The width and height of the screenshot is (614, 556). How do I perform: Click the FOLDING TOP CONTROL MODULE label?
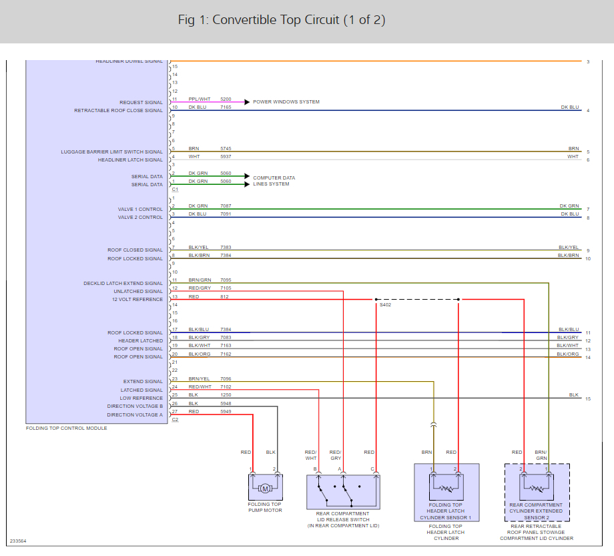point(67,429)
